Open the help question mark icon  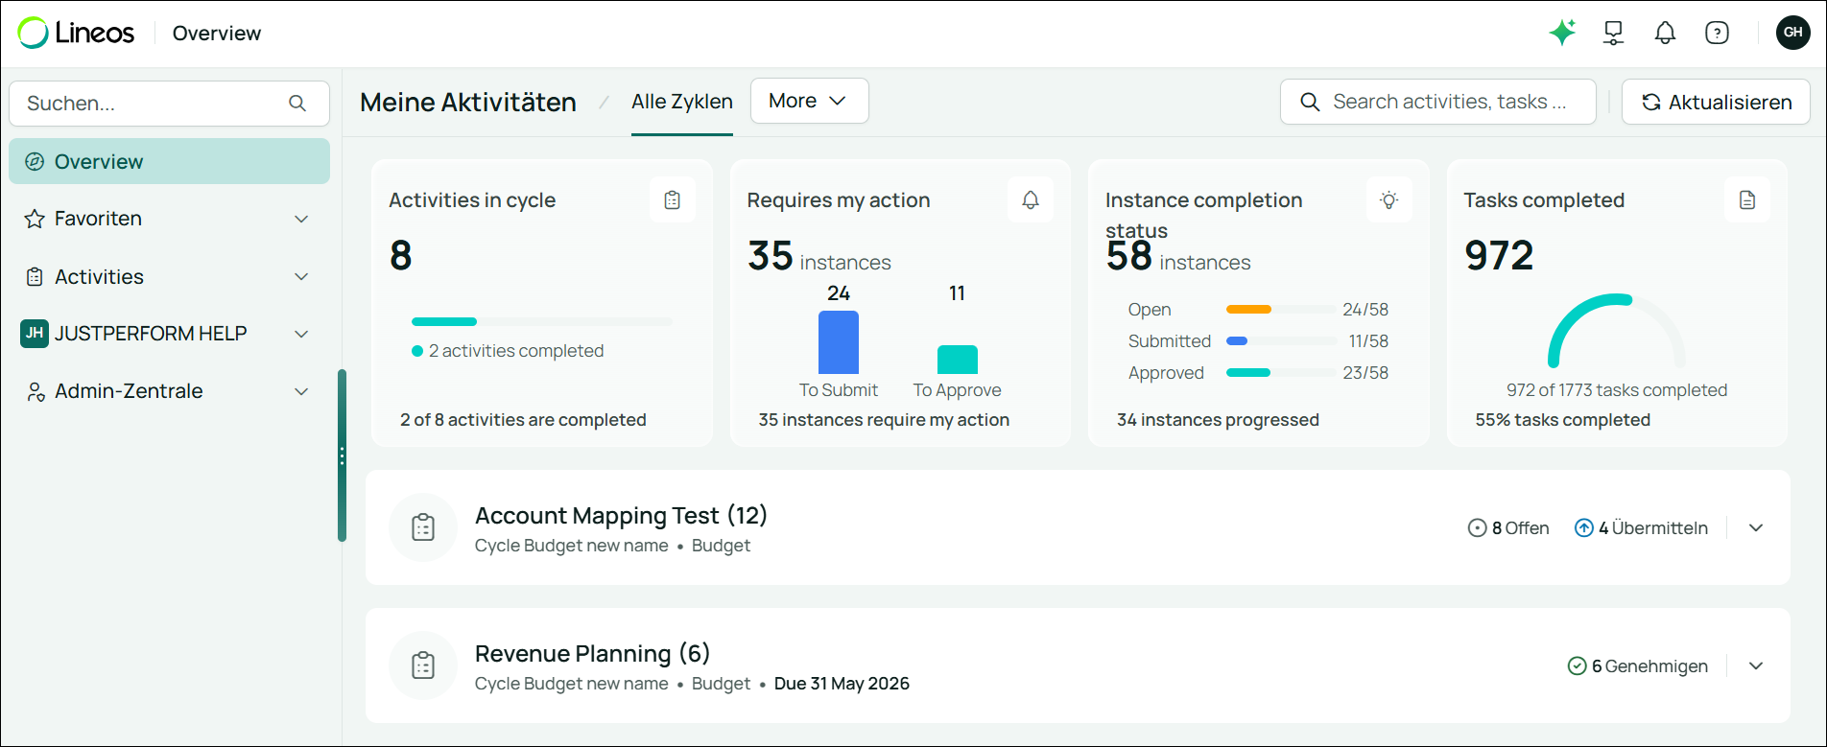pyautogui.click(x=1717, y=33)
